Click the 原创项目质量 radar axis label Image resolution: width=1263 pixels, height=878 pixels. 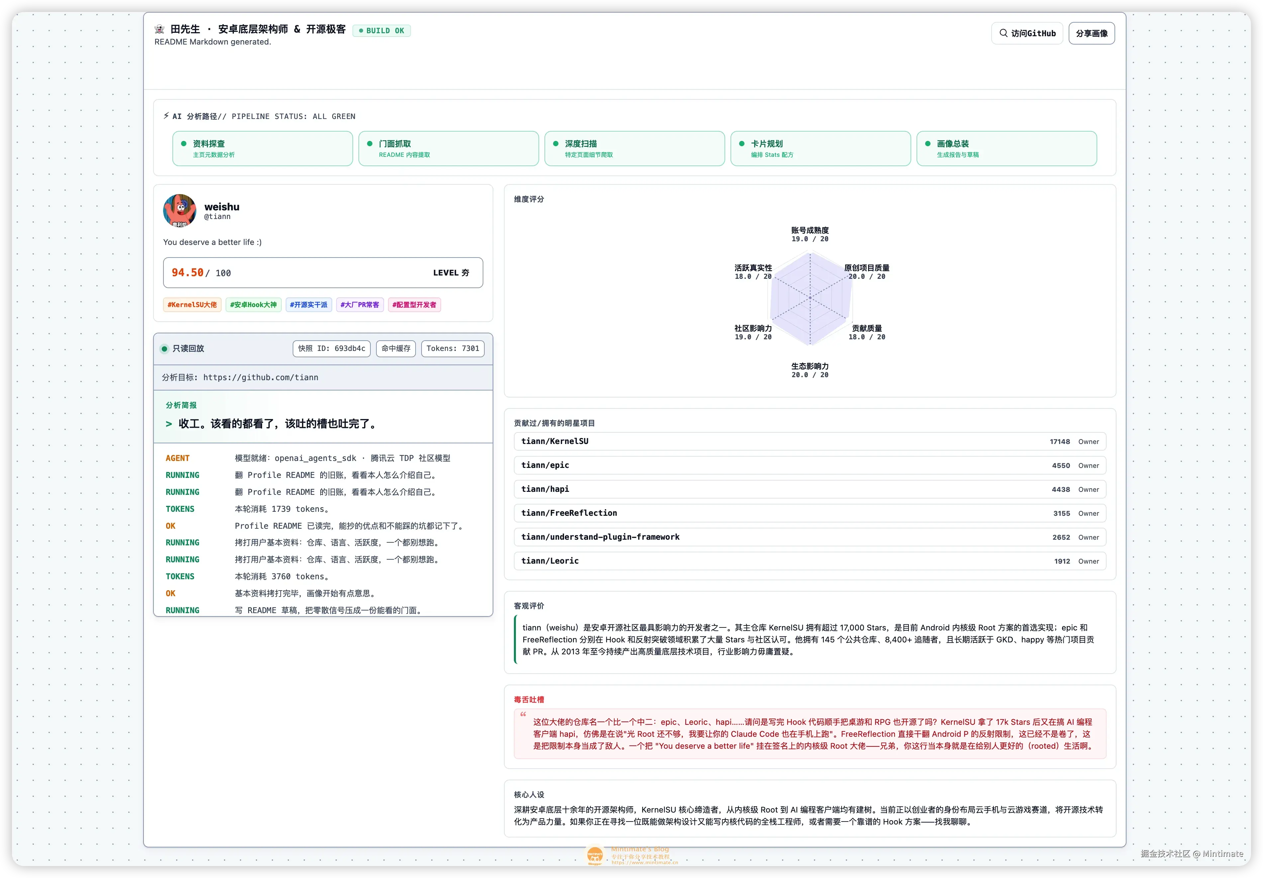[x=867, y=268]
